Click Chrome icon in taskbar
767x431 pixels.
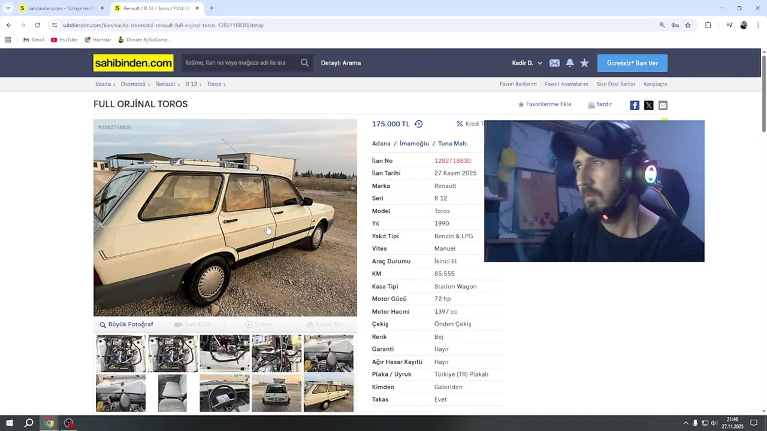[49, 423]
